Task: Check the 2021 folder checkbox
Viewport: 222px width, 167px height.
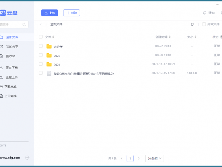Action: click(x=41, y=64)
